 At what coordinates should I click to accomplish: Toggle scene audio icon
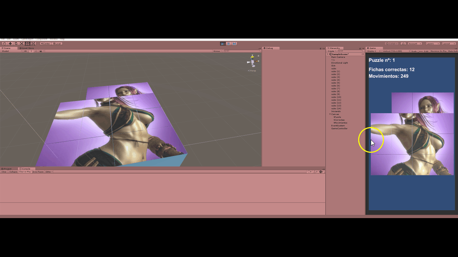(x=36, y=51)
